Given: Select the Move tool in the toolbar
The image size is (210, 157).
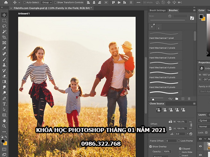Looking at the screenshot, I should click(x=4, y=15).
